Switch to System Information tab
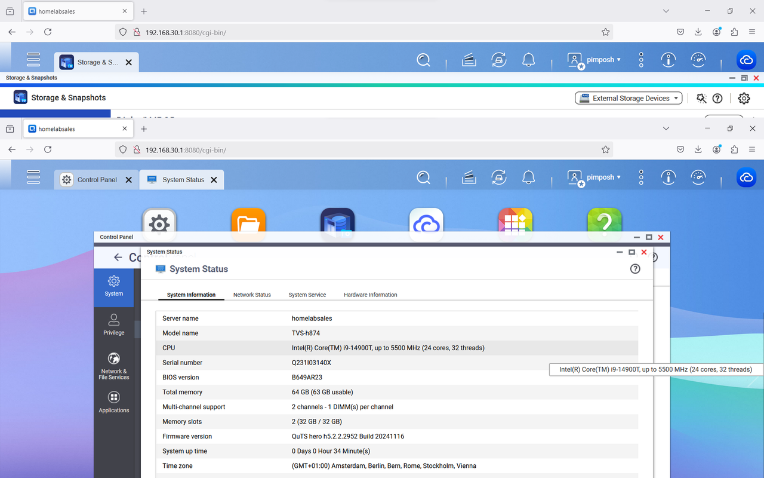Image resolution: width=764 pixels, height=478 pixels. point(191,295)
